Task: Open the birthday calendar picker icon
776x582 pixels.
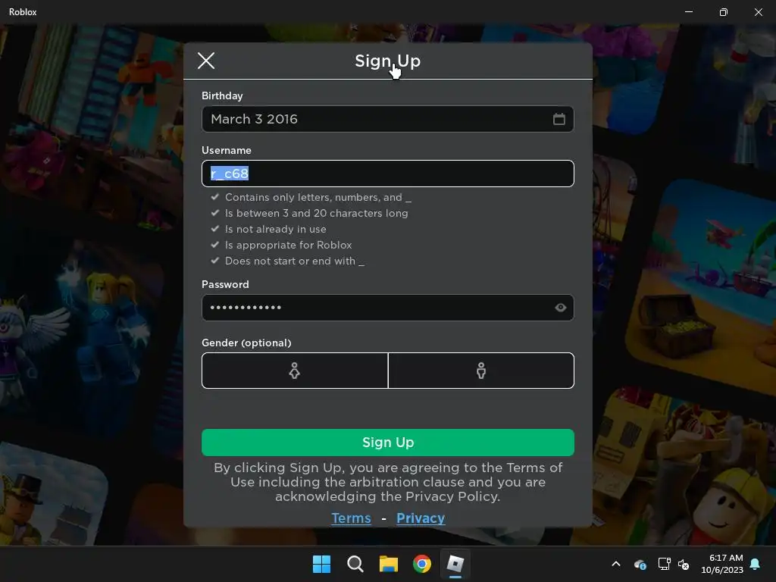Action: click(559, 119)
